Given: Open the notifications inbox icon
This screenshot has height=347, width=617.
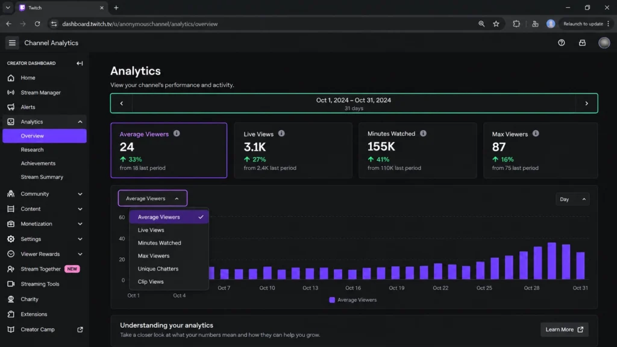Looking at the screenshot, I should tap(583, 43).
